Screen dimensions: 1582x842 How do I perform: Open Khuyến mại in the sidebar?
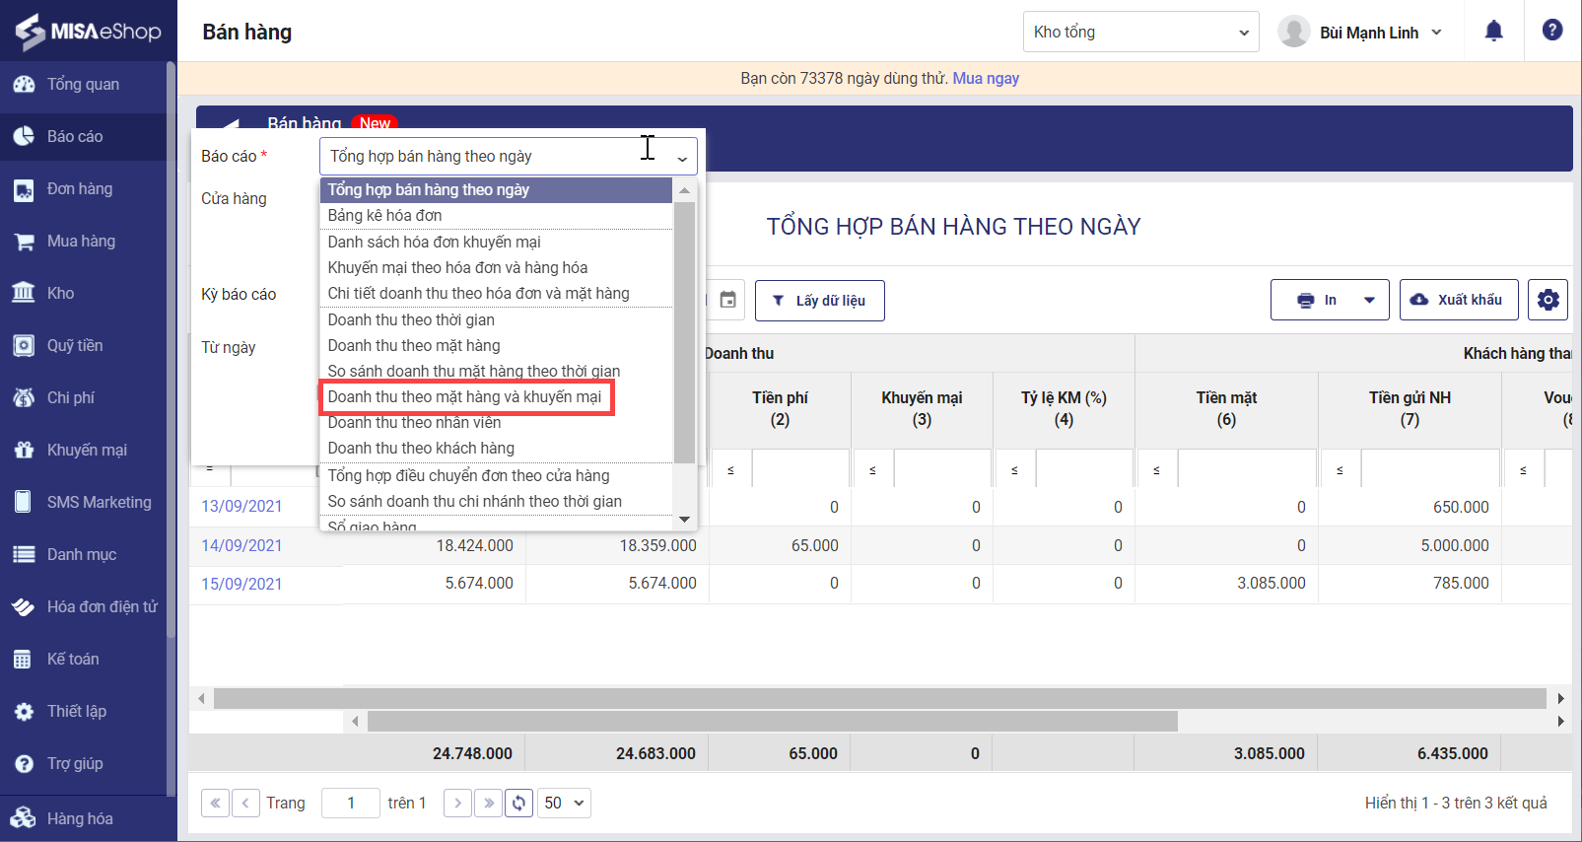[x=87, y=450]
